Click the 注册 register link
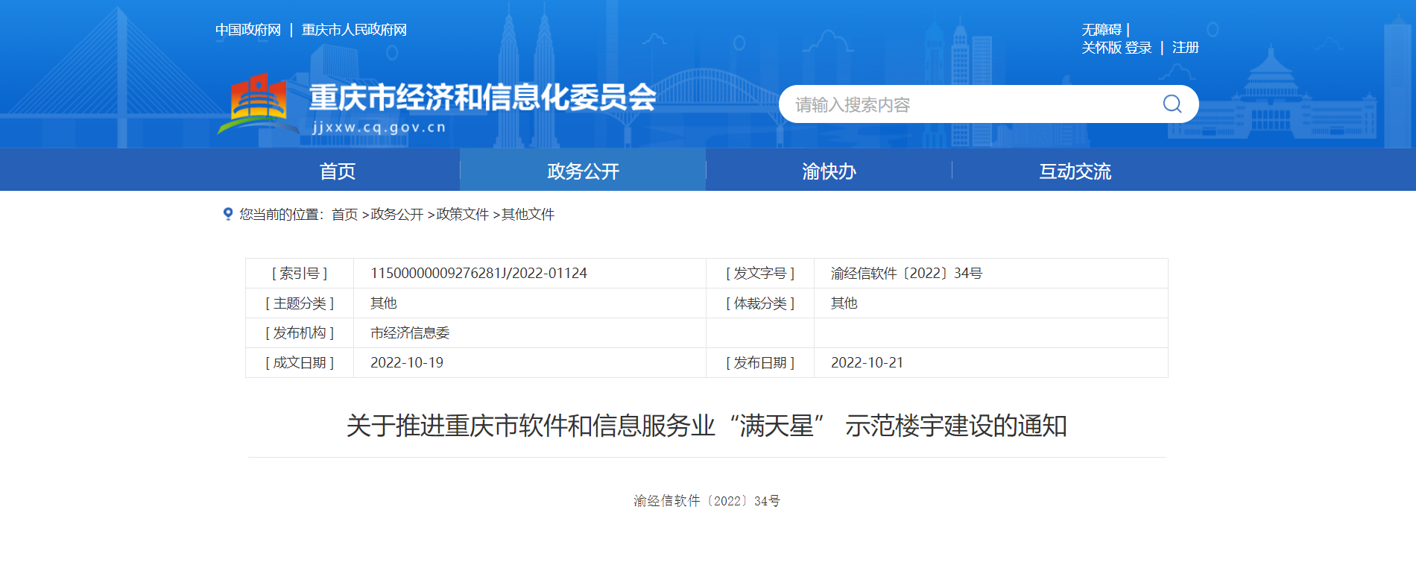This screenshot has width=1416, height=574. 1185,48
